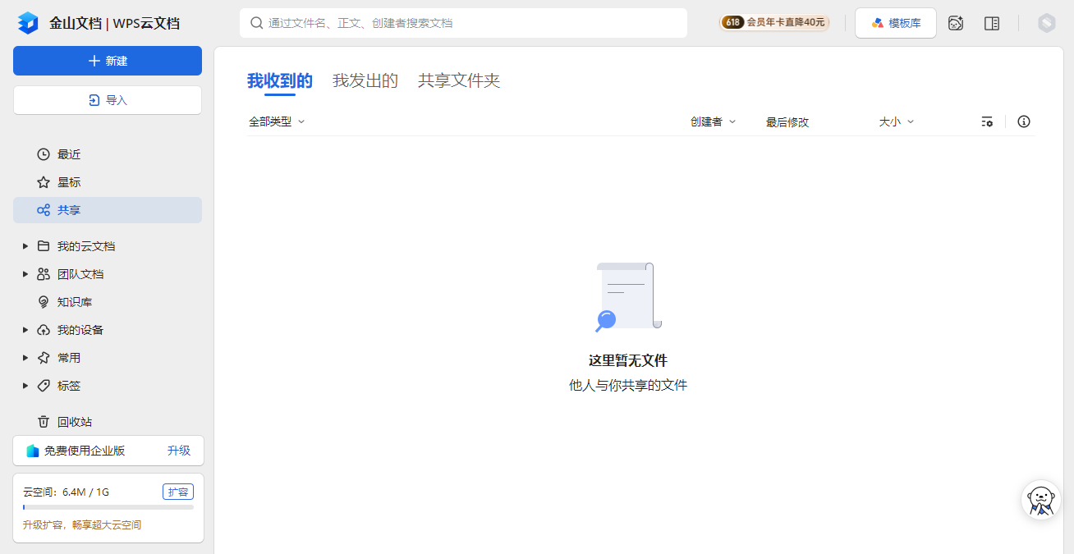1074x554 pixels.
Task: Open 星标 starred files
Action: (x=108, y=182)
